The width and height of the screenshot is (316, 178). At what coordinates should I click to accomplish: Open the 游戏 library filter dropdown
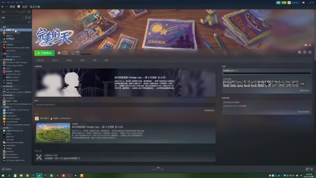[x=13, y=17]
